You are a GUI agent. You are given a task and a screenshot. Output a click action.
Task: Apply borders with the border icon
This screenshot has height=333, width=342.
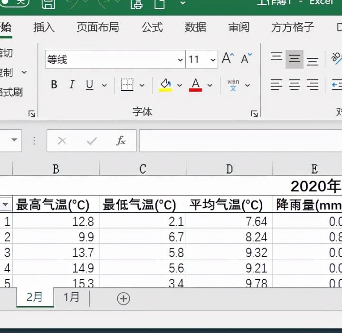[127, 85]
